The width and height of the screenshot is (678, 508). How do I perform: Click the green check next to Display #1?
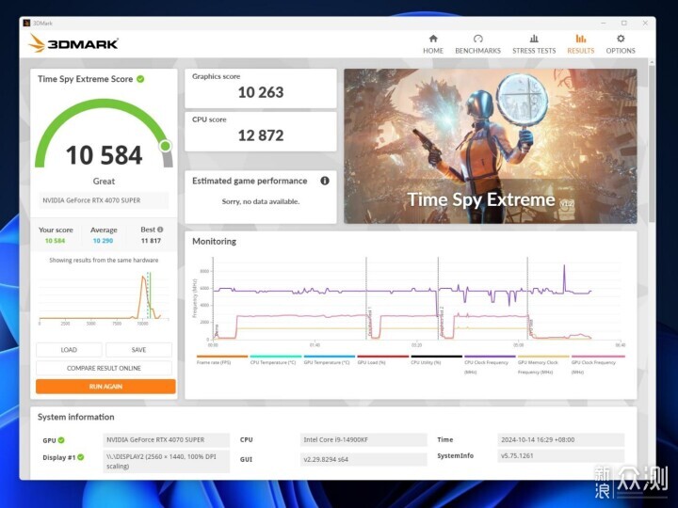(x=81, y=457)
